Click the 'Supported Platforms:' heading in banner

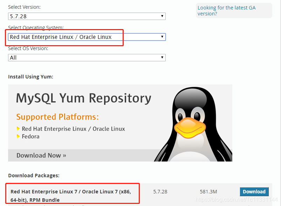[57, 117]
